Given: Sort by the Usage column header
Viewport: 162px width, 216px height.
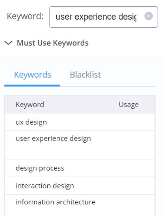Looking at the screenshot, I should [x=129, y=105].
